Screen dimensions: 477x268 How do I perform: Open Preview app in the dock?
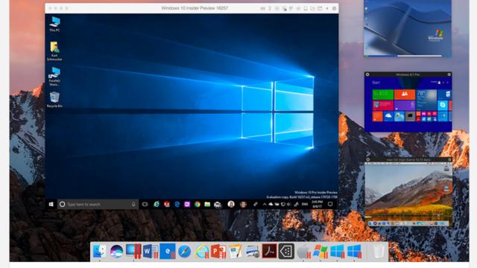click(253, 252)
